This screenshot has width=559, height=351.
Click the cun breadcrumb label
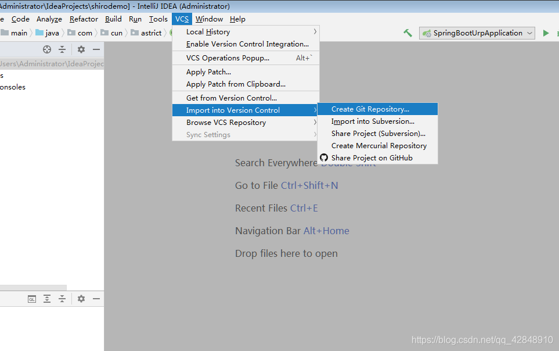(117, 33)
